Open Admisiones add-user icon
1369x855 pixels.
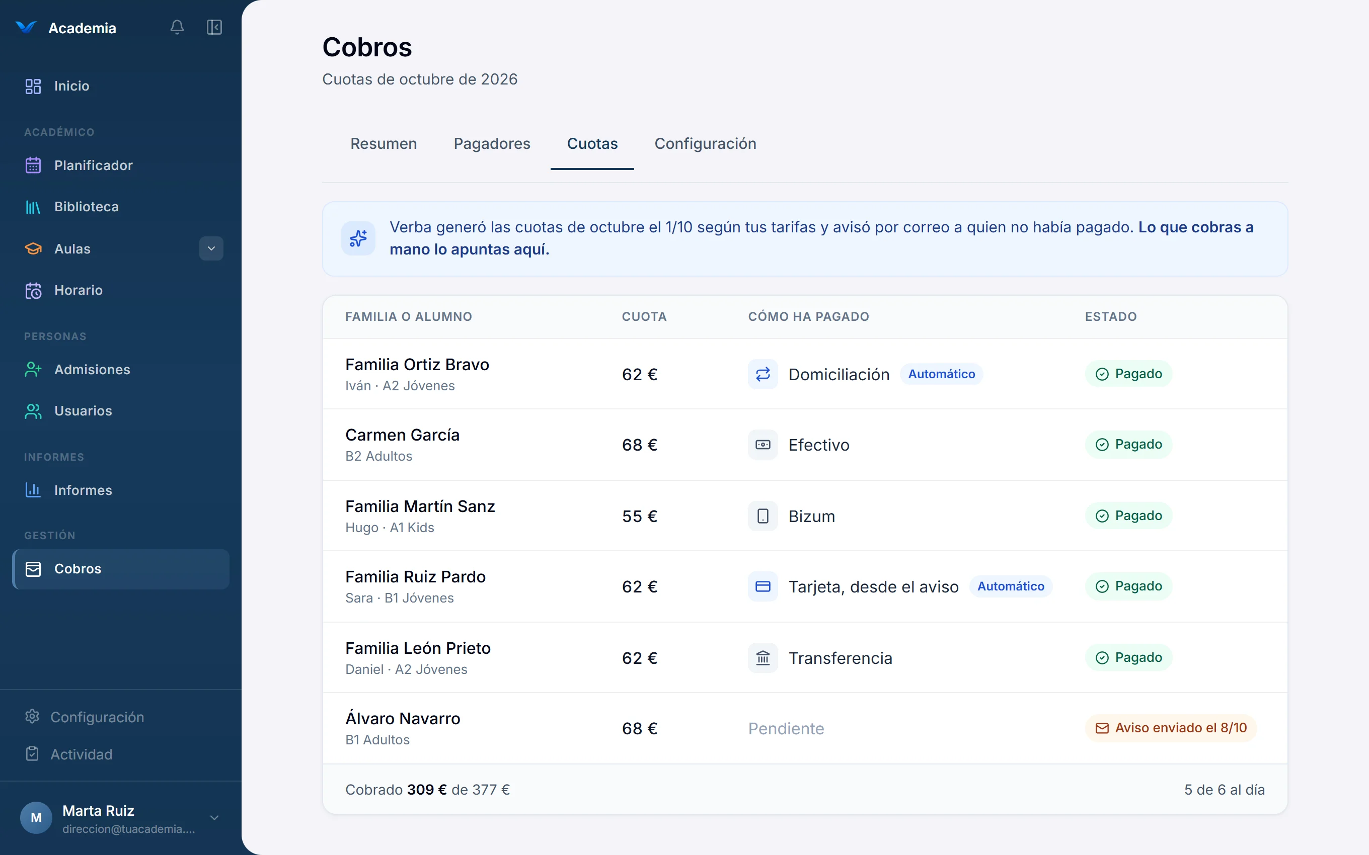(33, 369)
